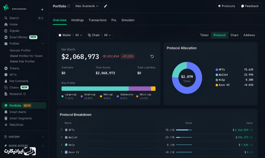Select Portfolio BETA in the sidebar
Viewport: 265px width, 158px height.
(x=24, y=105)
